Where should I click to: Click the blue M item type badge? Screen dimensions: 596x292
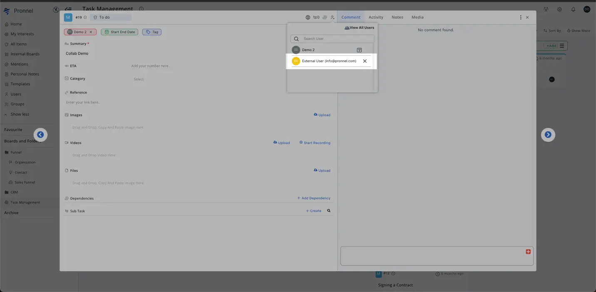(68, 17)
